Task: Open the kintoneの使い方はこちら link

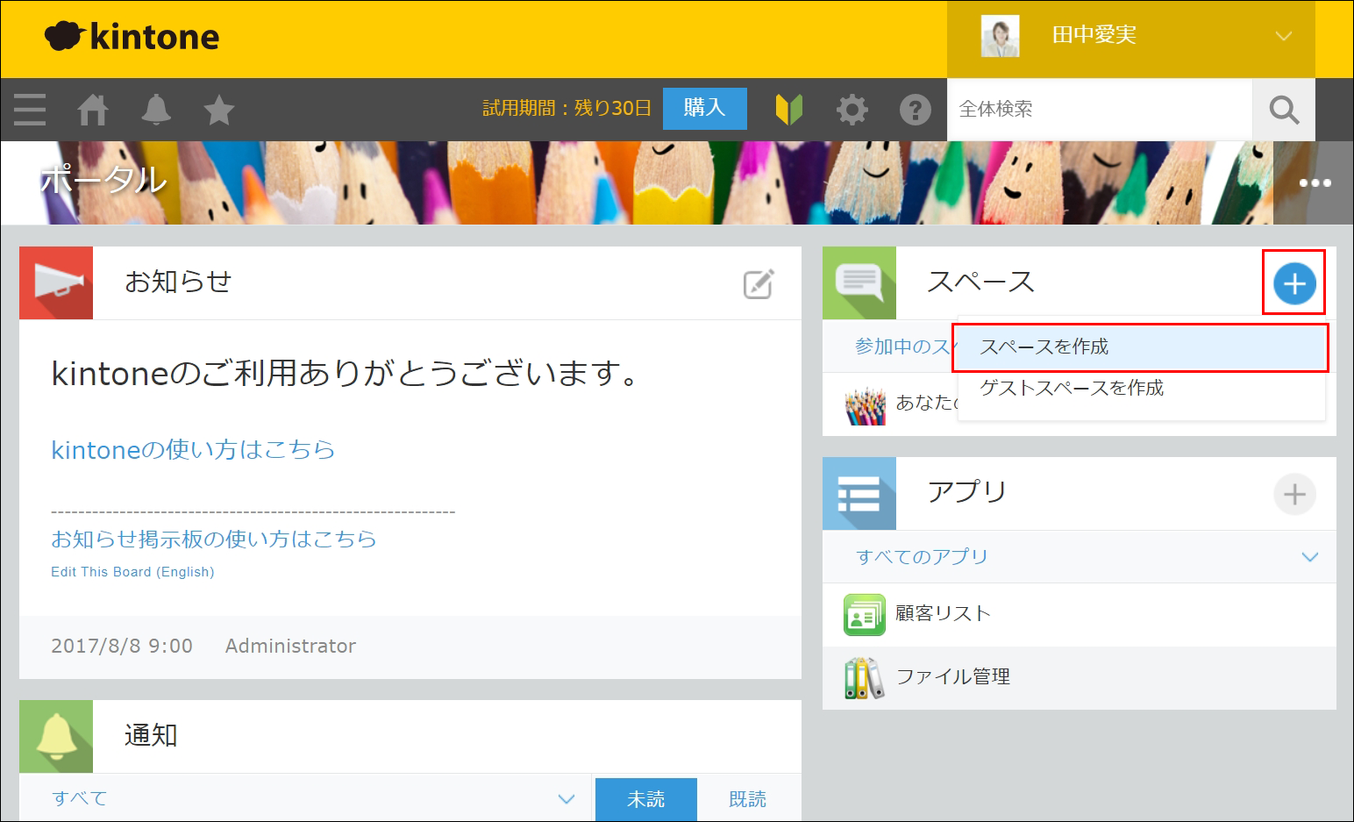Action: click(191, 450)
